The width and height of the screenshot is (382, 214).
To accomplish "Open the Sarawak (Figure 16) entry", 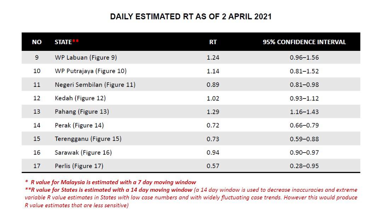I will coord(83,153).
